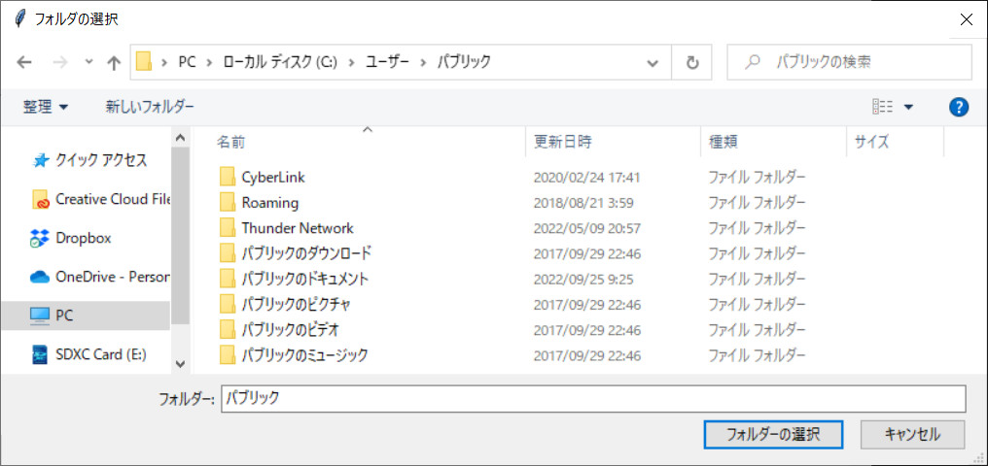Click the Back navigation arrow
988x466 pixels.
coord(25,62)
